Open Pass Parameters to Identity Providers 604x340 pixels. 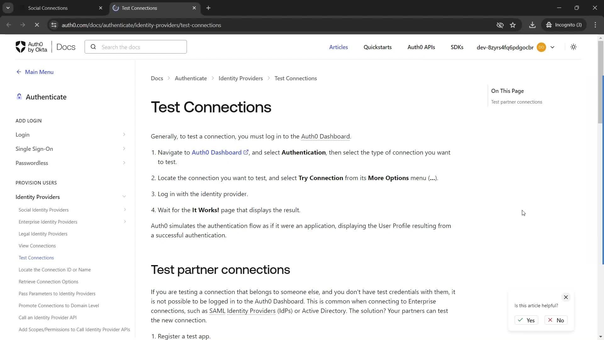(x=57, y=294)
